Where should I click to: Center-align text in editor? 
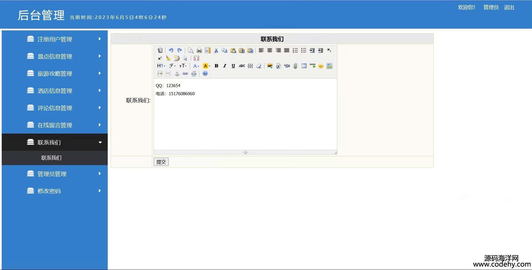coord(270,50)
